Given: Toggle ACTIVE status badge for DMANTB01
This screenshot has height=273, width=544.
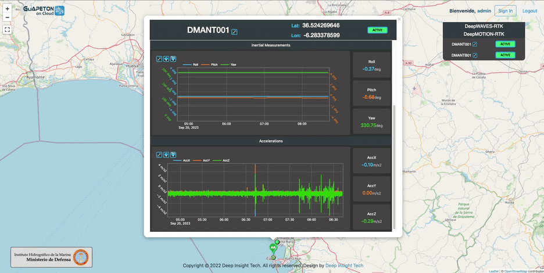Looking at the screenshot, I should click(x=505, y=55).
